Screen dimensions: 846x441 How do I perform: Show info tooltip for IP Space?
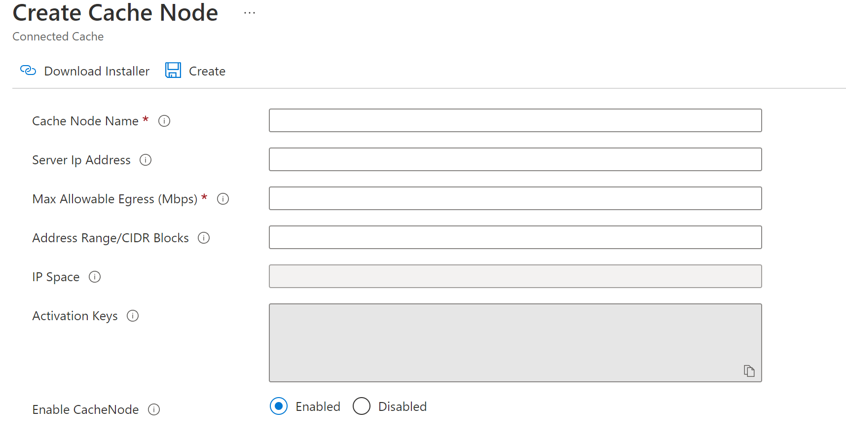(95, 277)
